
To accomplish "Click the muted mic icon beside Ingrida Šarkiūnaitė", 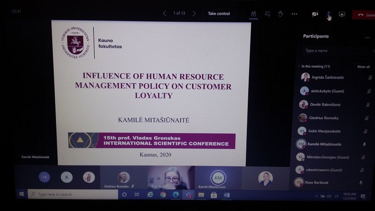I will click(370, 77).
